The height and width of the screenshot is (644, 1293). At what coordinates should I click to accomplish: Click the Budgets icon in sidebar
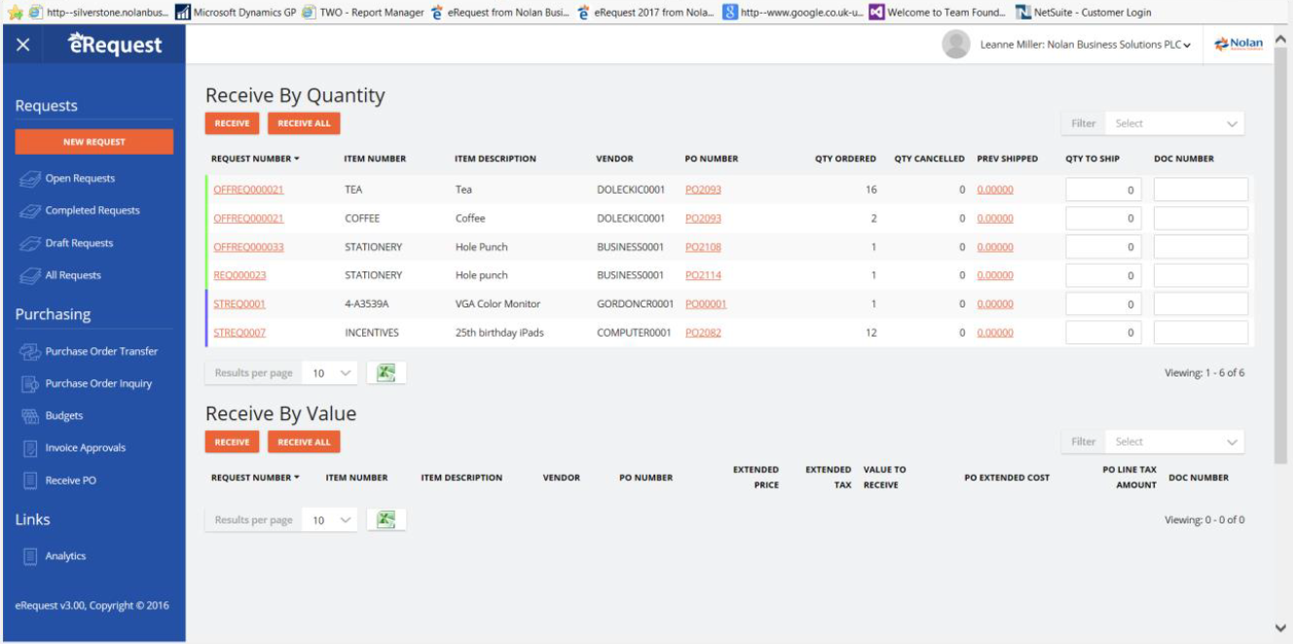[x=29, y=415]
